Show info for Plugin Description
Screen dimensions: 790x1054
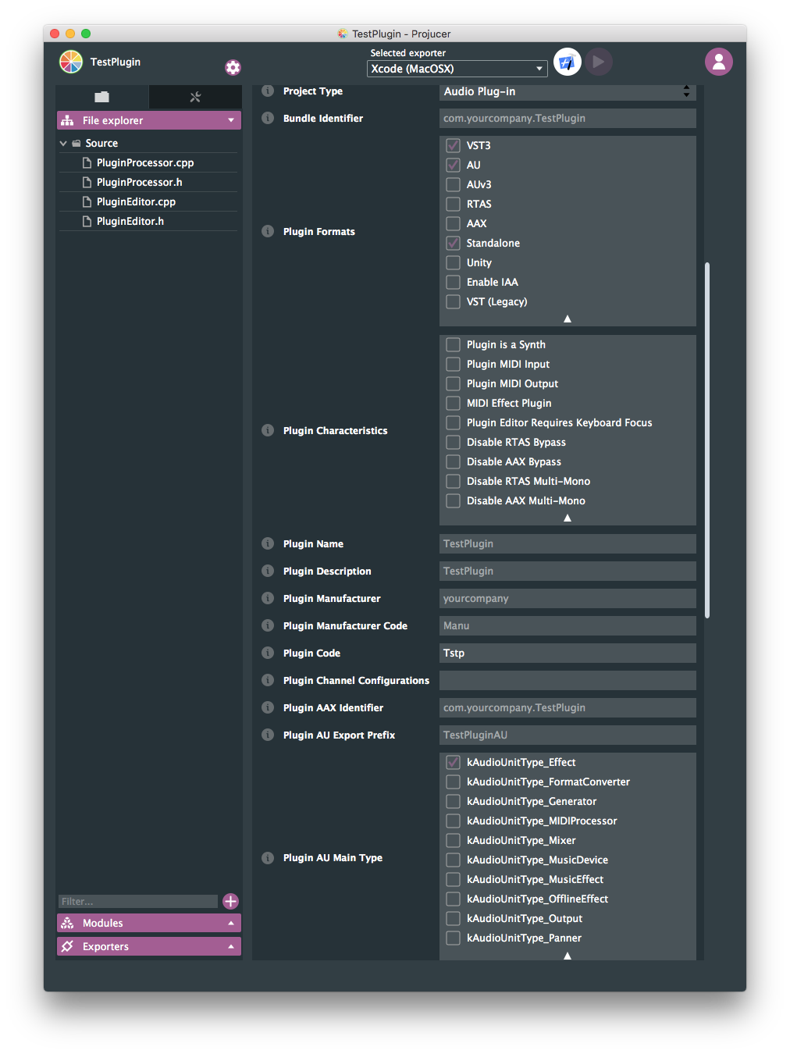tap(268, 571)
